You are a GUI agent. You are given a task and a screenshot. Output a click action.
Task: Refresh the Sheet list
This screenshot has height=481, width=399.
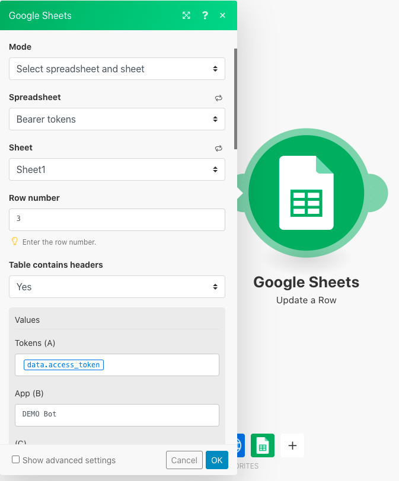click(x=219, y=148)
